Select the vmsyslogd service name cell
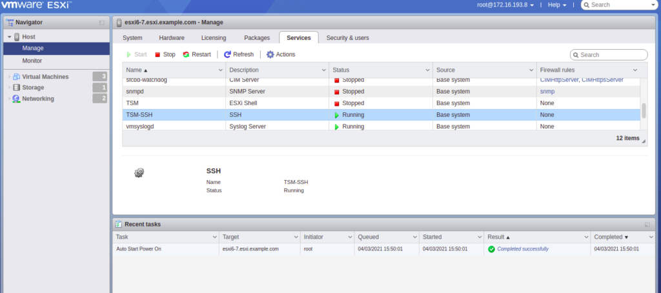Screen dimensions: 661x293 coord(174,126)
